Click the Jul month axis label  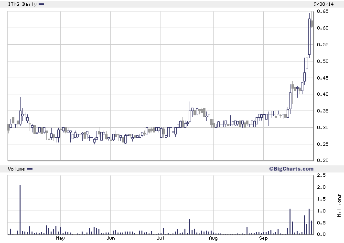[161, 238]
